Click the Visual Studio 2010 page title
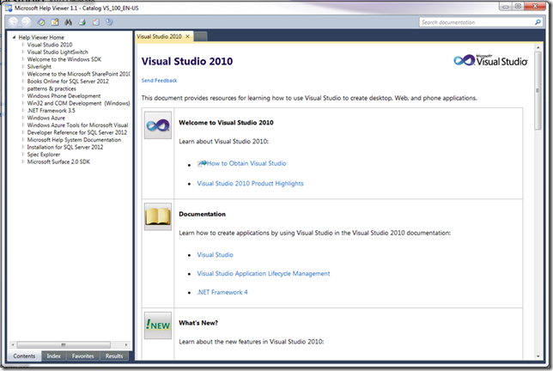 pos(187,61)
